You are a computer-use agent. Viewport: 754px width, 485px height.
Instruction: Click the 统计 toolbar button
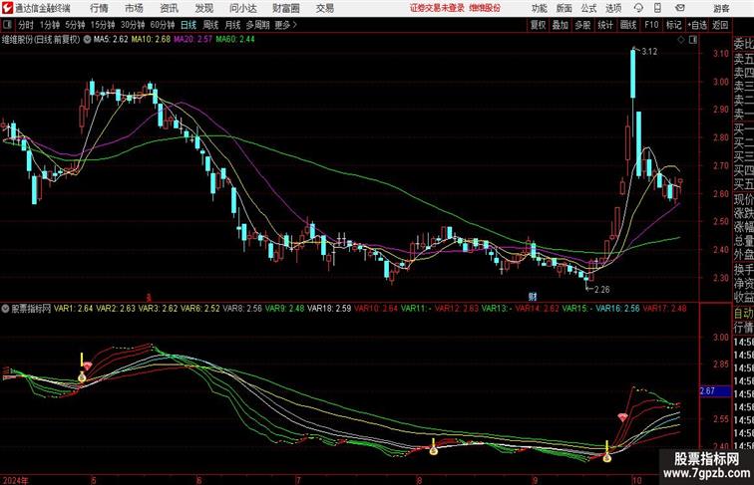point(605,25)
